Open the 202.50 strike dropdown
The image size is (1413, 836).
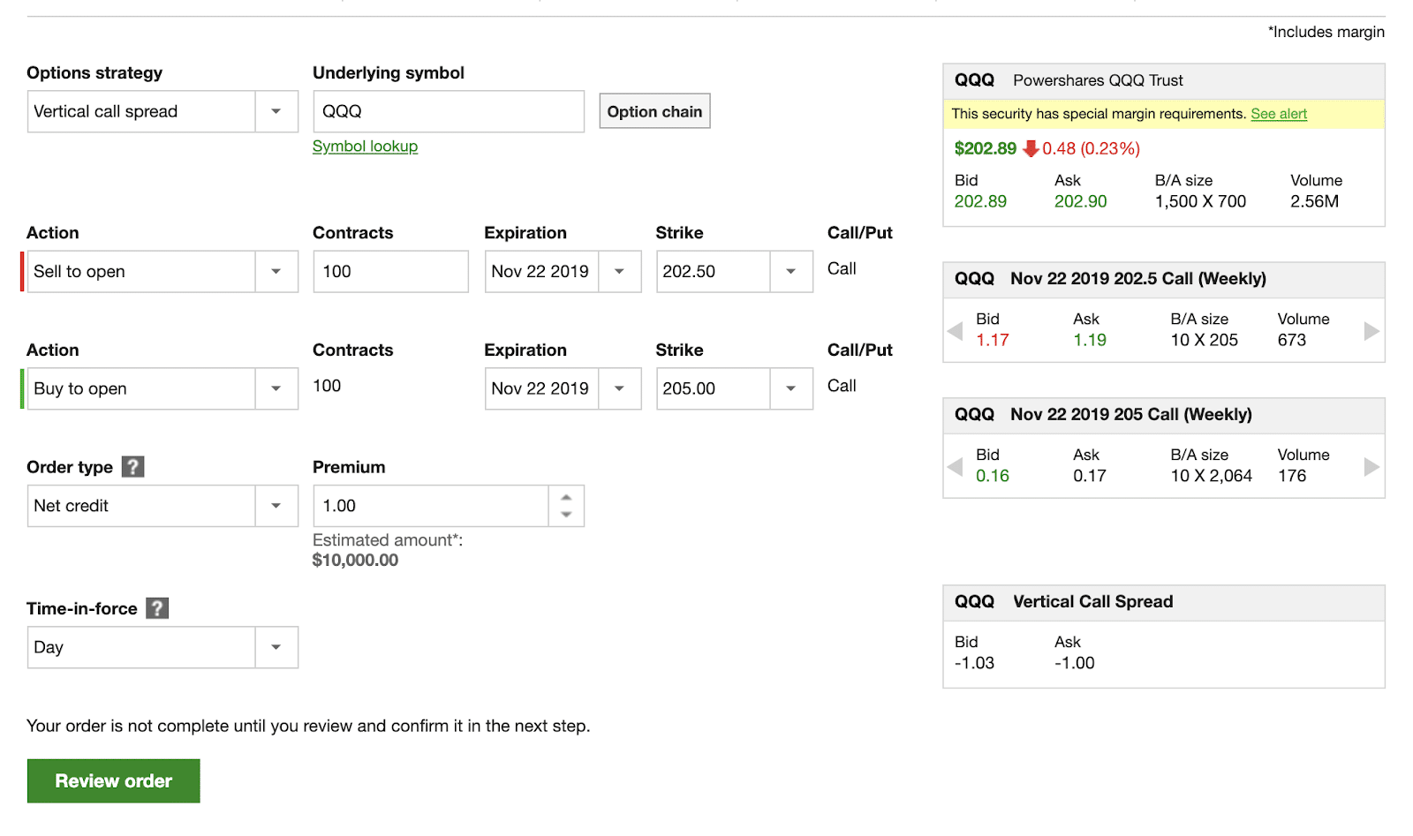[734, 271]
